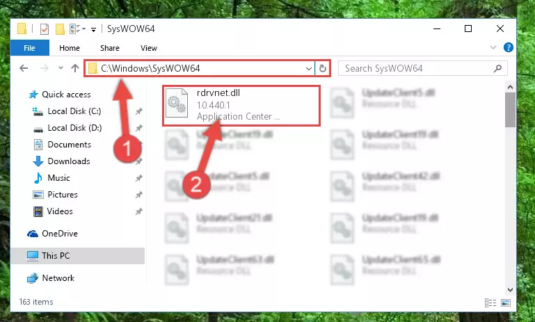Select the rdrvnet.dll file
535x322 pixels.
click(241, 106)
